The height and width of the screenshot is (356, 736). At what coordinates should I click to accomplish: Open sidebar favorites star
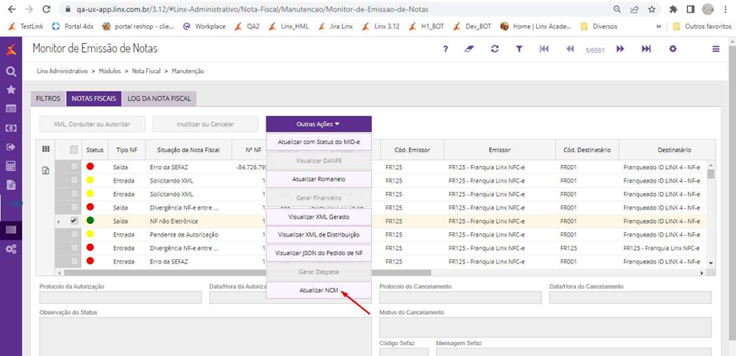tap(11, 89)
